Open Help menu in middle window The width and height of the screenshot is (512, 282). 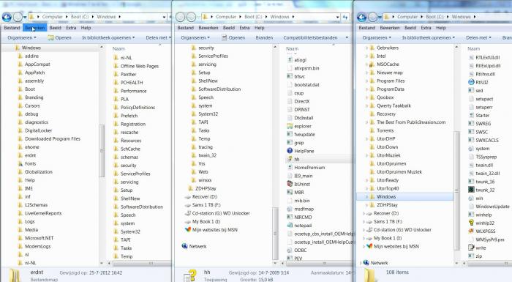point(259,28)
